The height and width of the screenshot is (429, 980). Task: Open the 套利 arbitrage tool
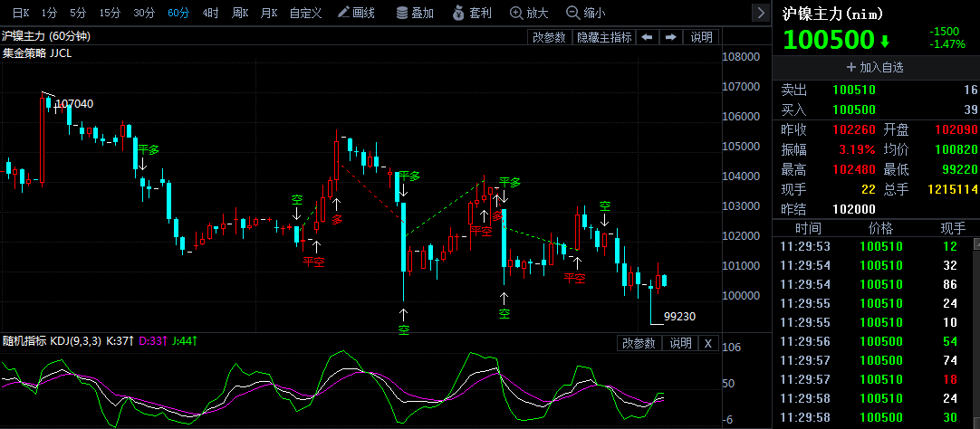(472, 13)
